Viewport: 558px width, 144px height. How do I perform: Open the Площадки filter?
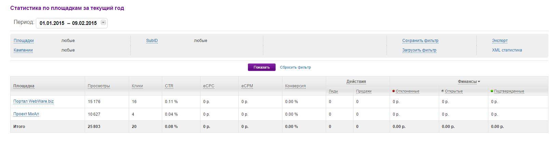(24, 41)
